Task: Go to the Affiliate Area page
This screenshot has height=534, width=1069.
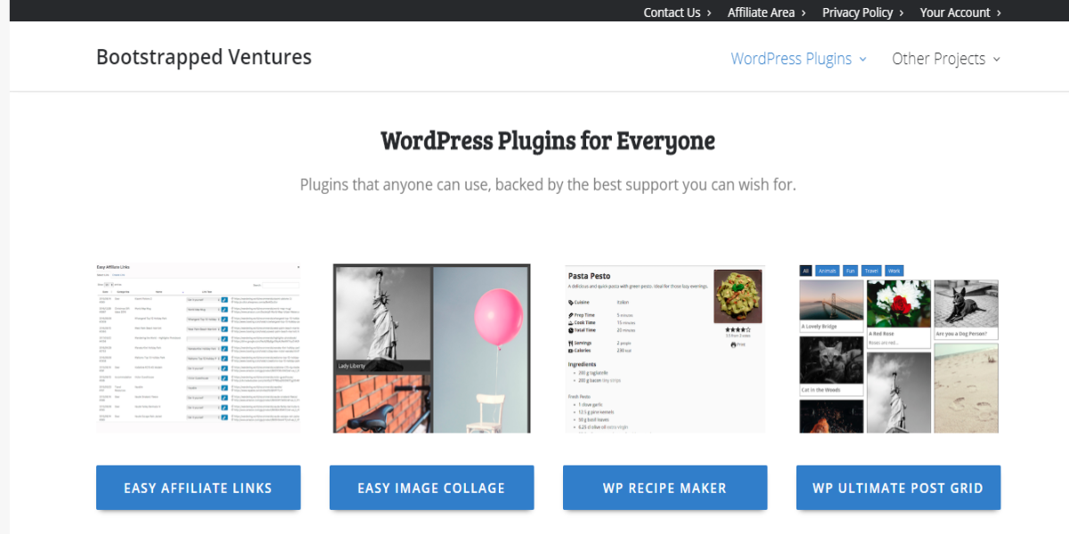Action: coord(766,12)
